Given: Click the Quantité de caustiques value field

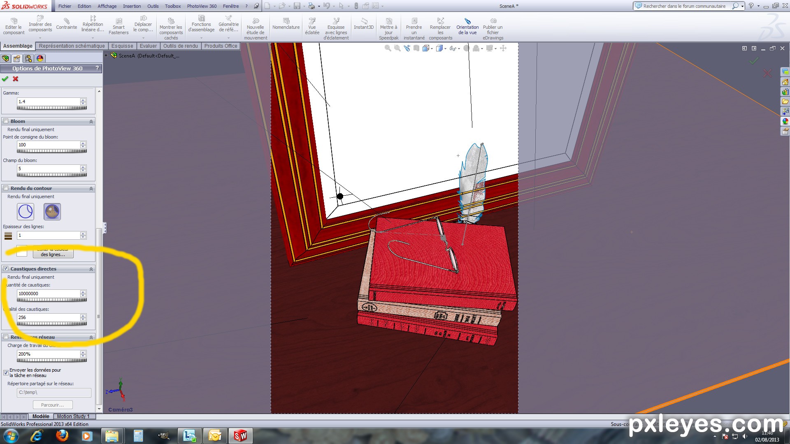Looking at the screenshot, I should (x=49, y=294).
